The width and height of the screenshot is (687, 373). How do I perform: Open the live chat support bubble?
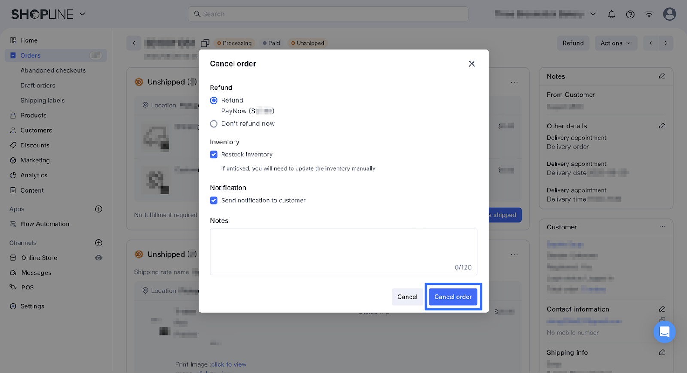[x=664, y=332]
